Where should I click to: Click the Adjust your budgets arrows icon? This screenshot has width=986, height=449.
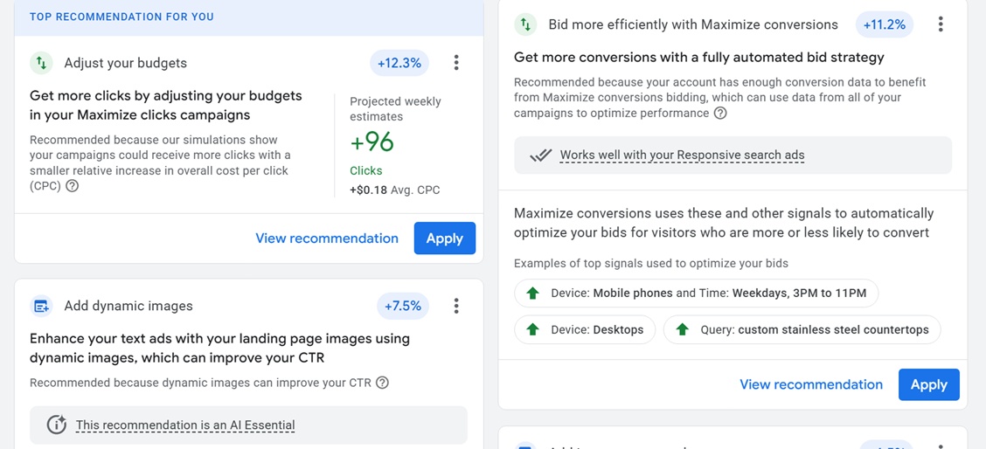[x=41, y=63]
